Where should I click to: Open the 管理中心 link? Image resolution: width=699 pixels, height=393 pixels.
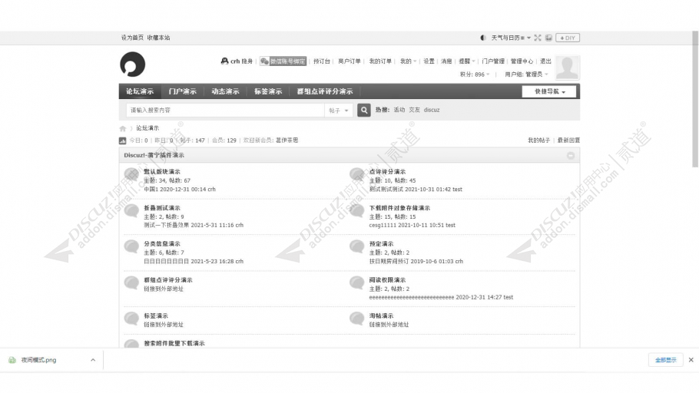point(522,61)
